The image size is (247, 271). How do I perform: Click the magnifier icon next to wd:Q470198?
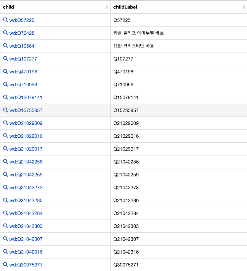click(6, 71)
